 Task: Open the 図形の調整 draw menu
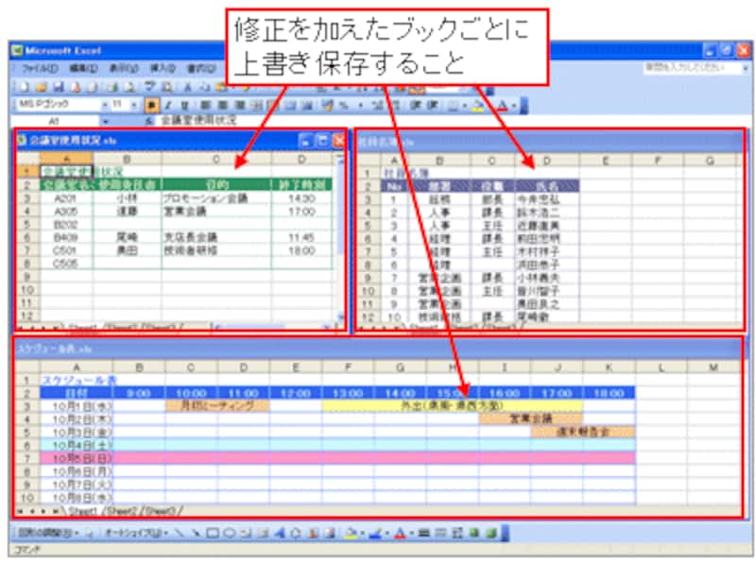click(x=48, y=533)
